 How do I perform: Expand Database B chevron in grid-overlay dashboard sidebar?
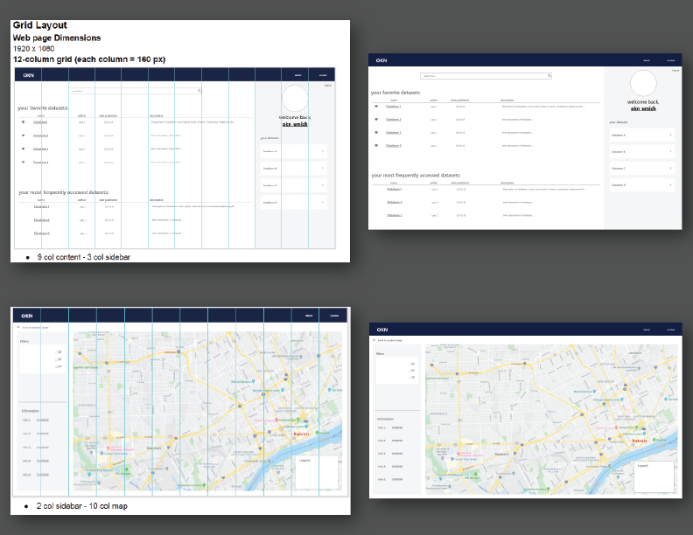click(322, 168)
